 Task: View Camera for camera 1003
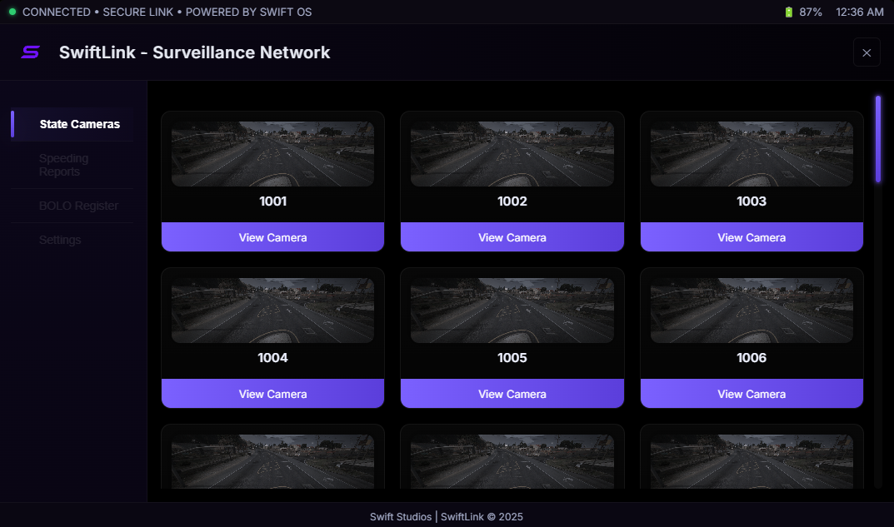click(752, 237)
